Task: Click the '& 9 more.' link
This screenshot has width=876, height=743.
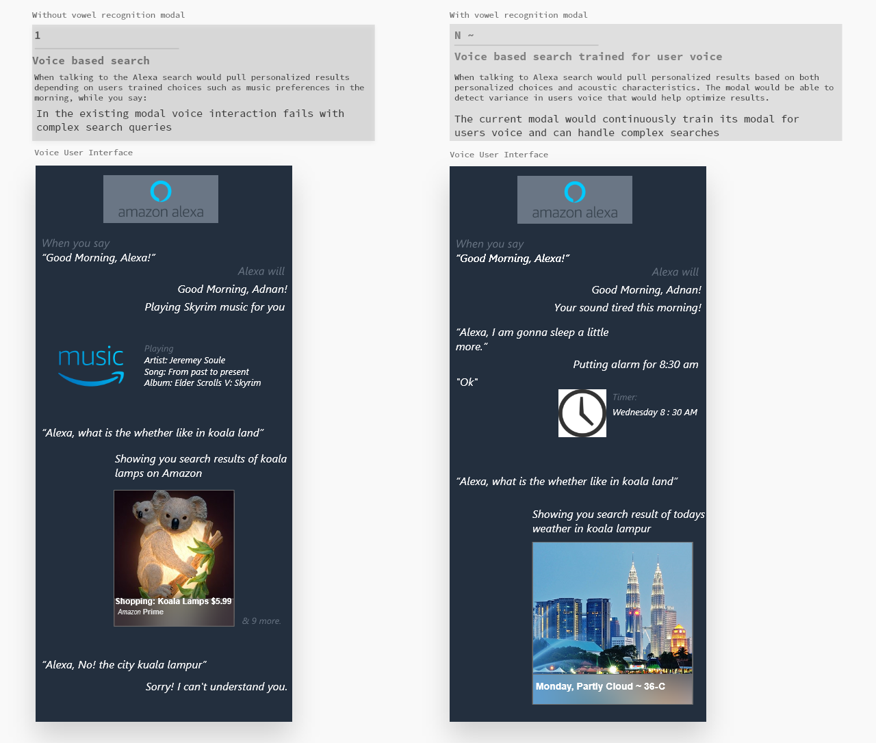Action: pos(261,621)
